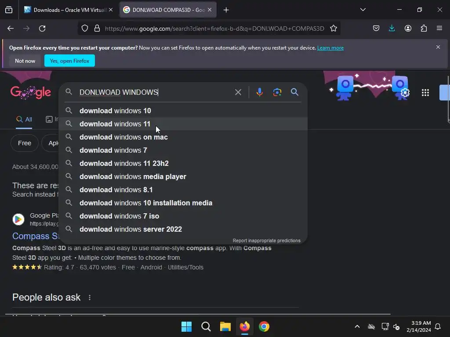Choose suggestion download windows 10
450x337 pixels.
(x=183, y=111)
